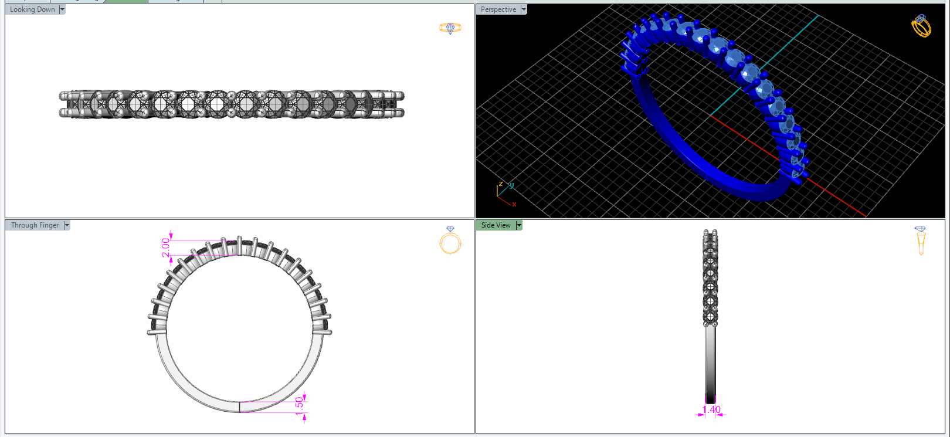Click the ring front-view icon in Through Finger
This screenshot has height=437, width=950.
click(450, 240)
